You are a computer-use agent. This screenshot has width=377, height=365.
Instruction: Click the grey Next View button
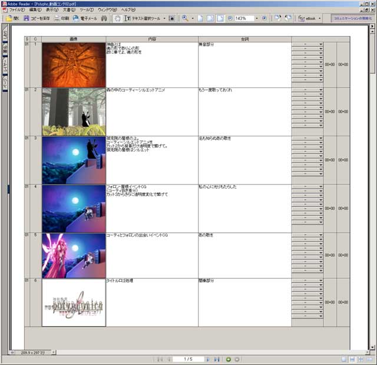237,360
